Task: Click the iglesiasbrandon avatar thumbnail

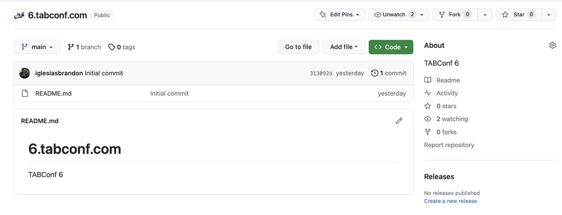Action: click(25, 73)
